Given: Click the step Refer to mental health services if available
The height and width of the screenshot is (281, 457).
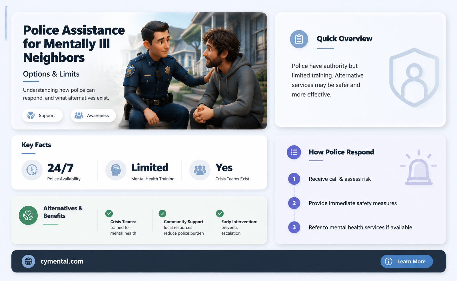Looking at the screenshot, I should click(360, 228).
